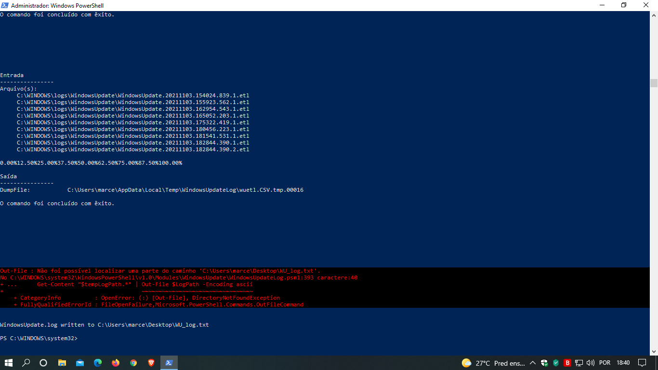Click log path ending 182844.390.1.etl
The width and height of the screenshot is (658, 370).
(x=133, y=143)
